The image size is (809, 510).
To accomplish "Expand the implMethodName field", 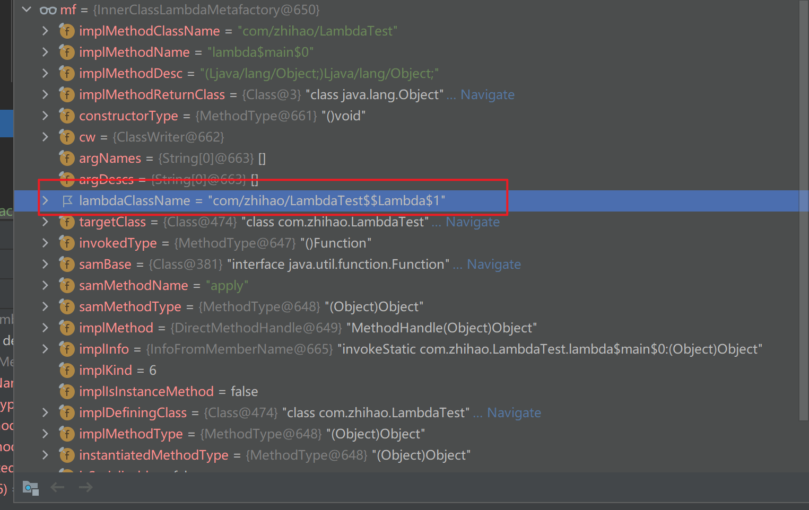I will pos(46,52).
